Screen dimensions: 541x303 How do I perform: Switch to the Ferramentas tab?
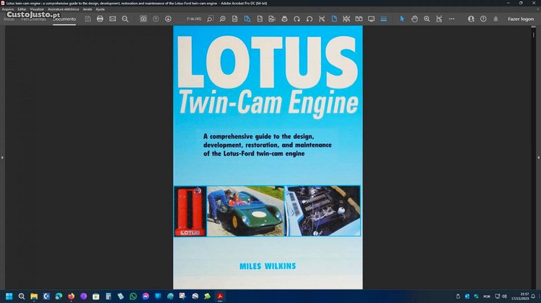(x=34, y=19)
